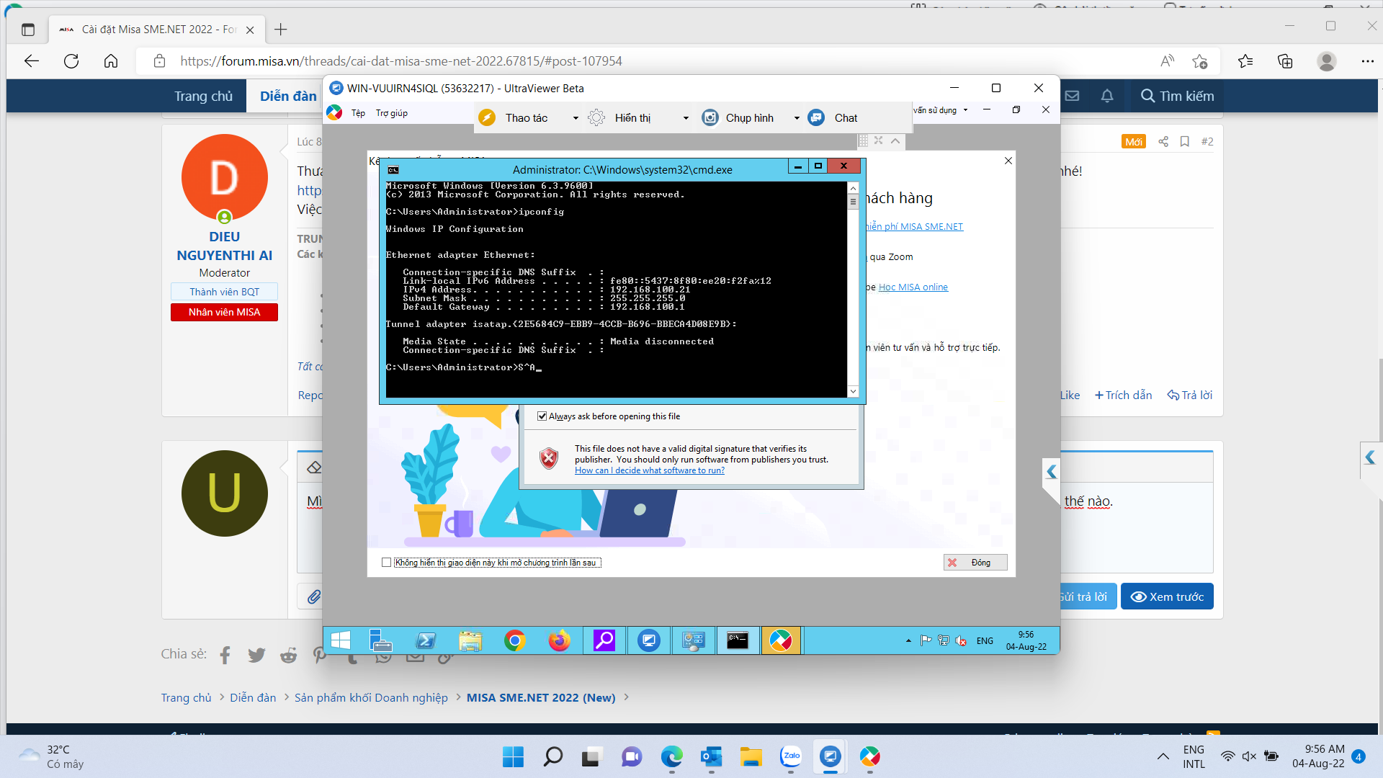Click the remote PowerShell taskbar icon
The width and height of the screenshot is (1383, 778).
tap(426, 640)
